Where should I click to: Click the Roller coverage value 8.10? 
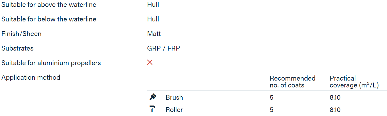335,110
